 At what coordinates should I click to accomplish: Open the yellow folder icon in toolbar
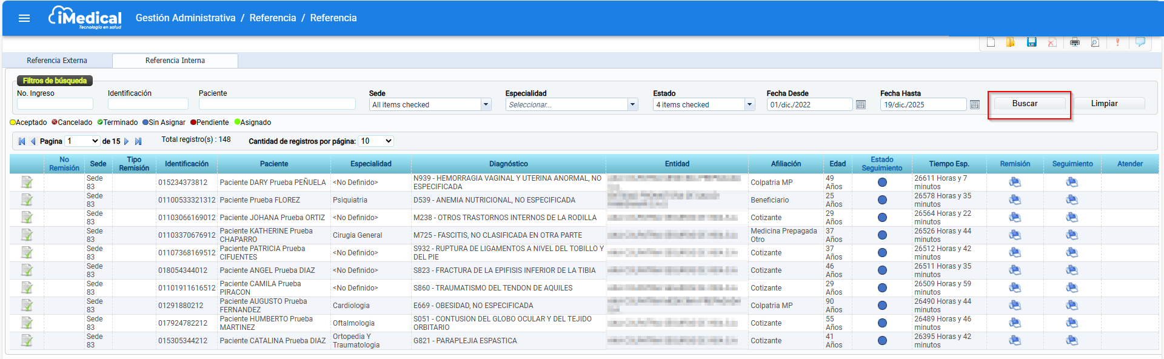[1010, 42]
